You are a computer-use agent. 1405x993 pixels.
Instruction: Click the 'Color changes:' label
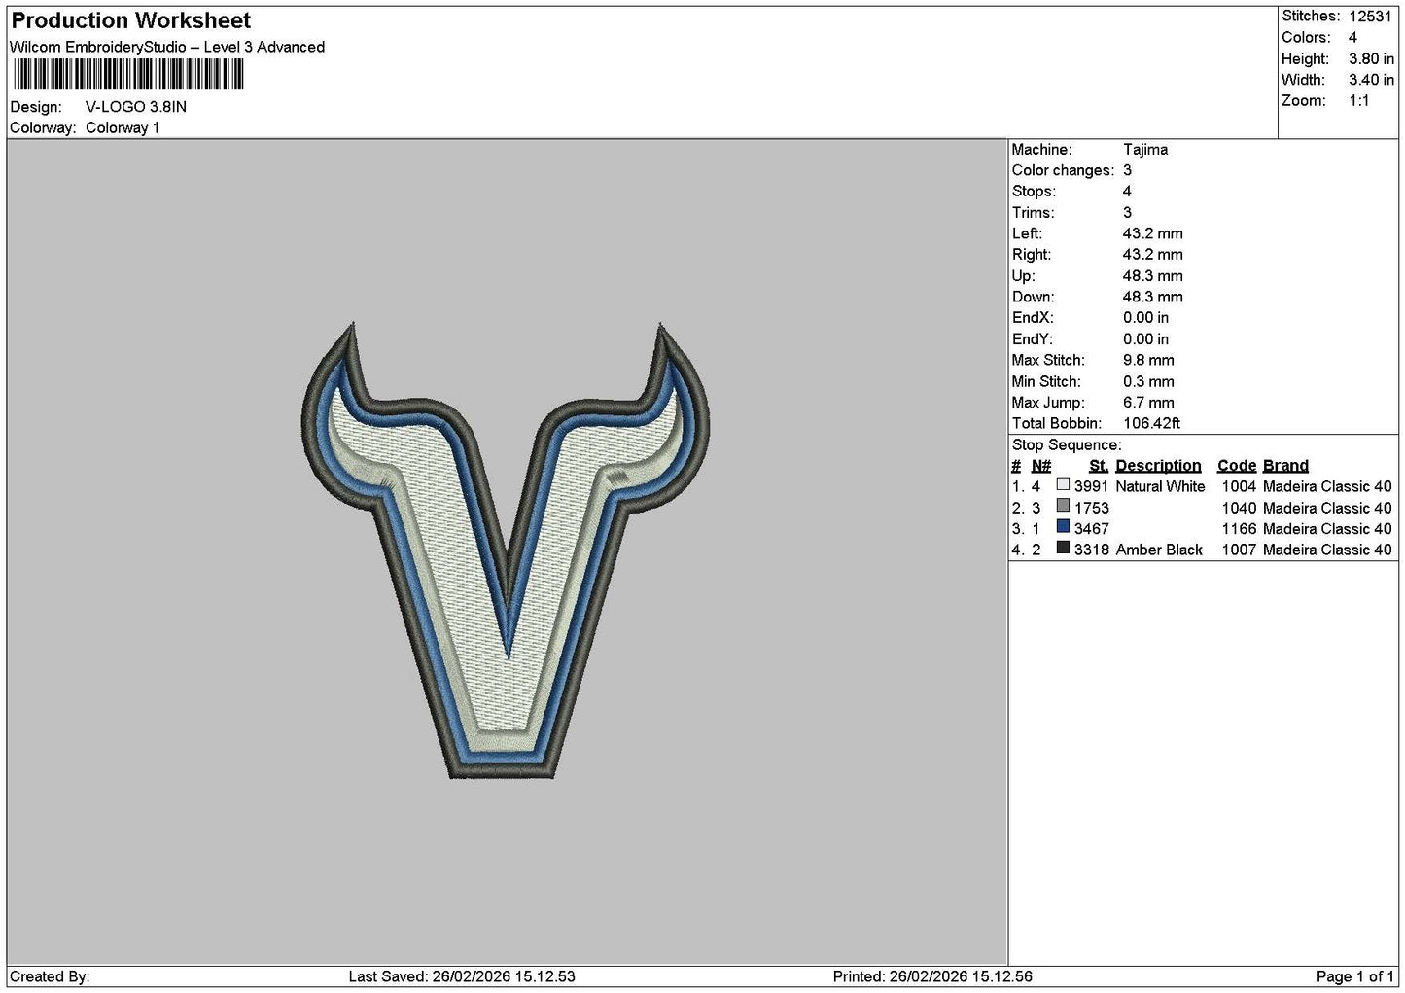point(1063,171)
